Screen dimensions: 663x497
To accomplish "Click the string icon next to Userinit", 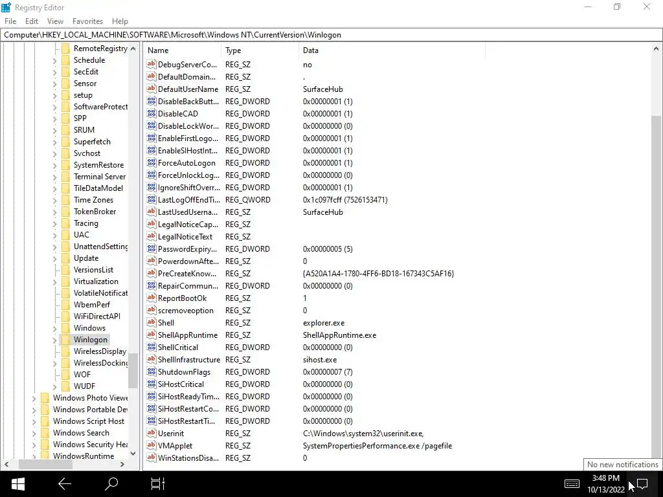I will tap(152, 433).
